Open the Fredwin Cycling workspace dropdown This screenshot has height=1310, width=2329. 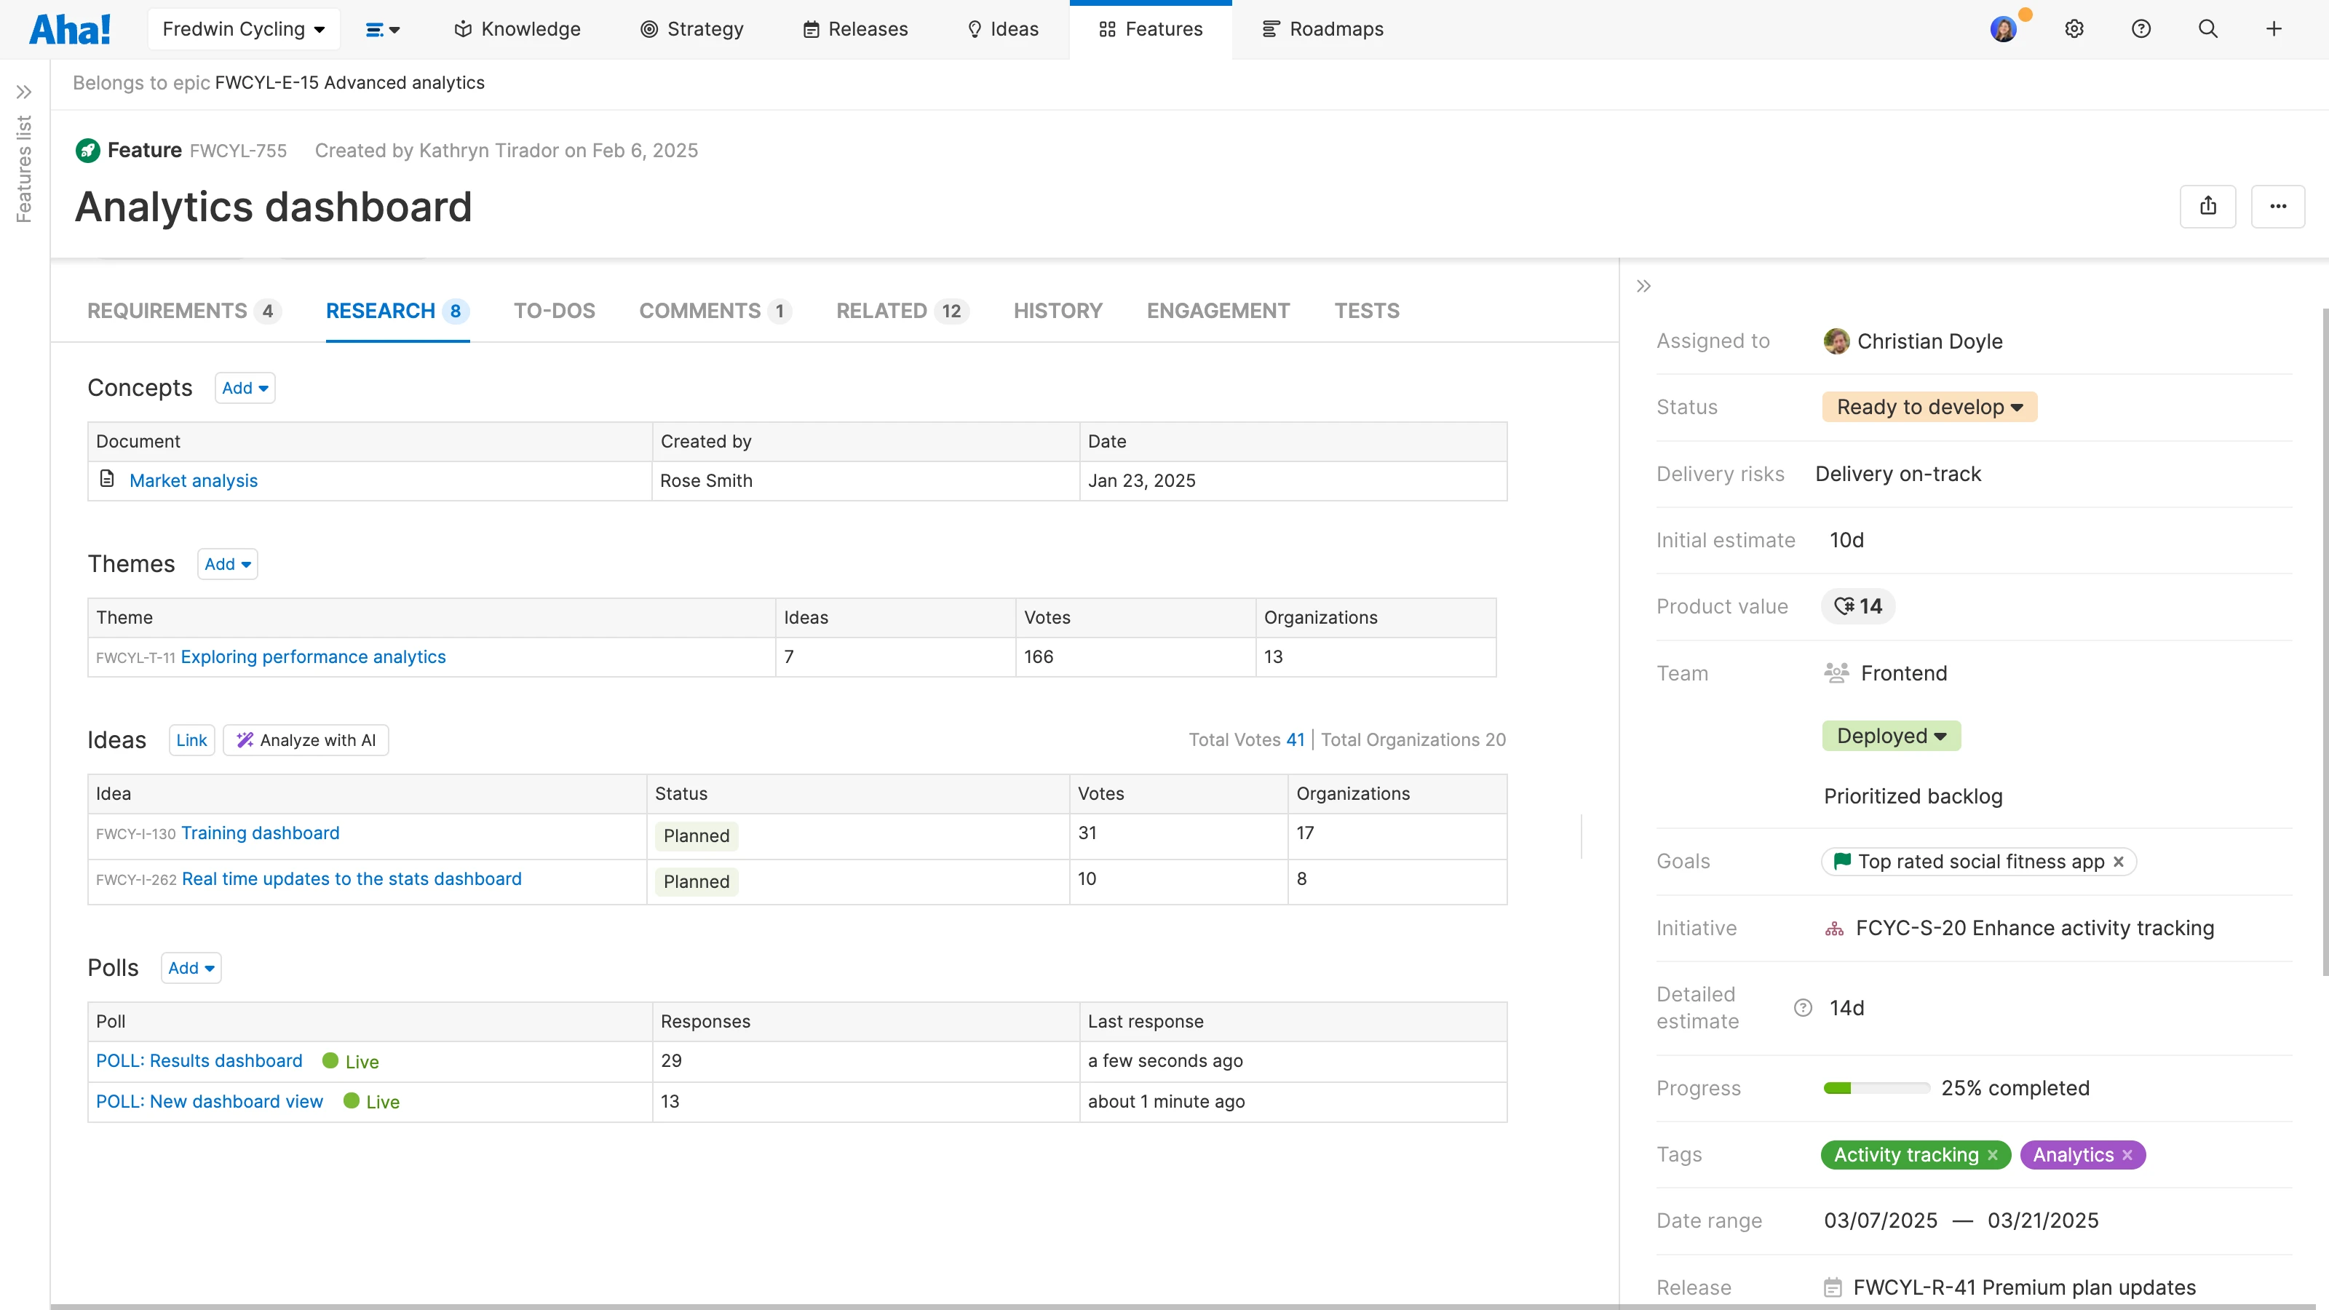[x=243, y=28]
